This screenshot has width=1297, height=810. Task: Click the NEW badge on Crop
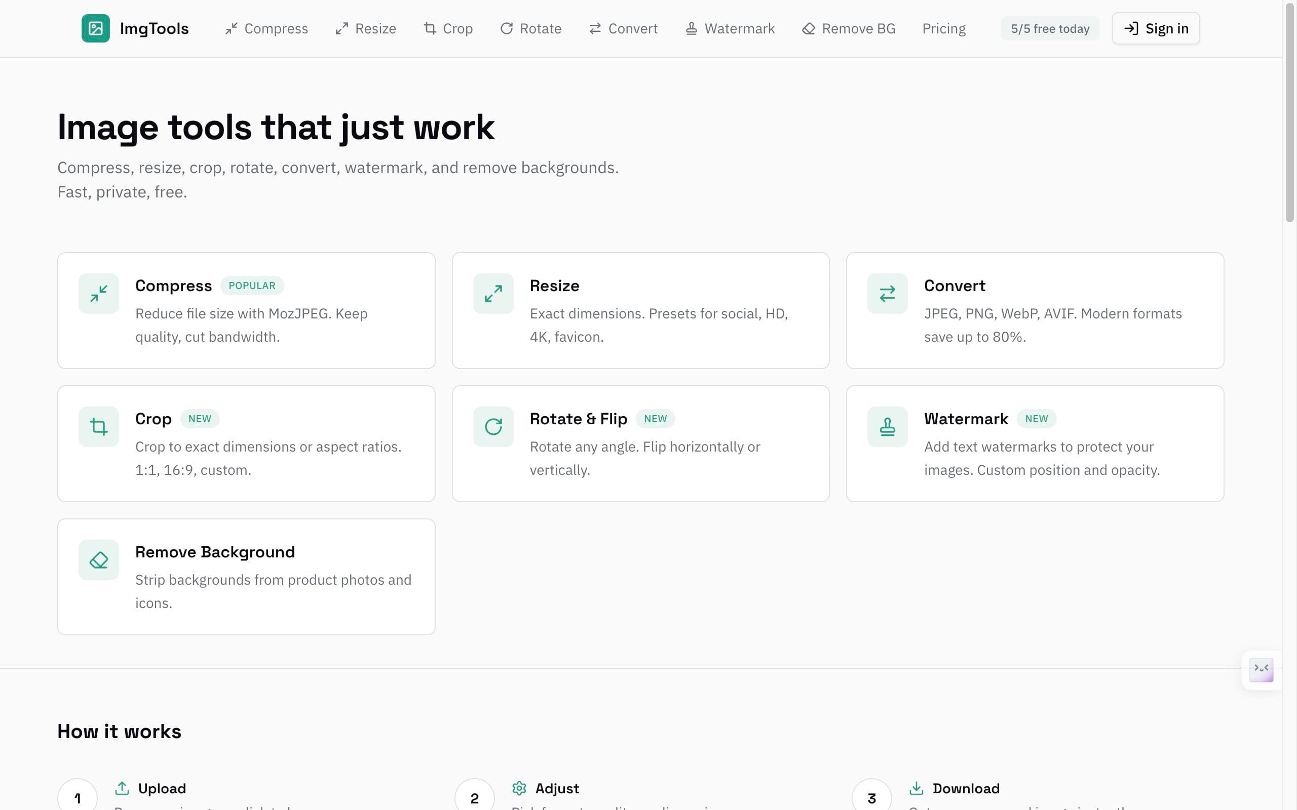pyautogui.click(x=200, y=418)
